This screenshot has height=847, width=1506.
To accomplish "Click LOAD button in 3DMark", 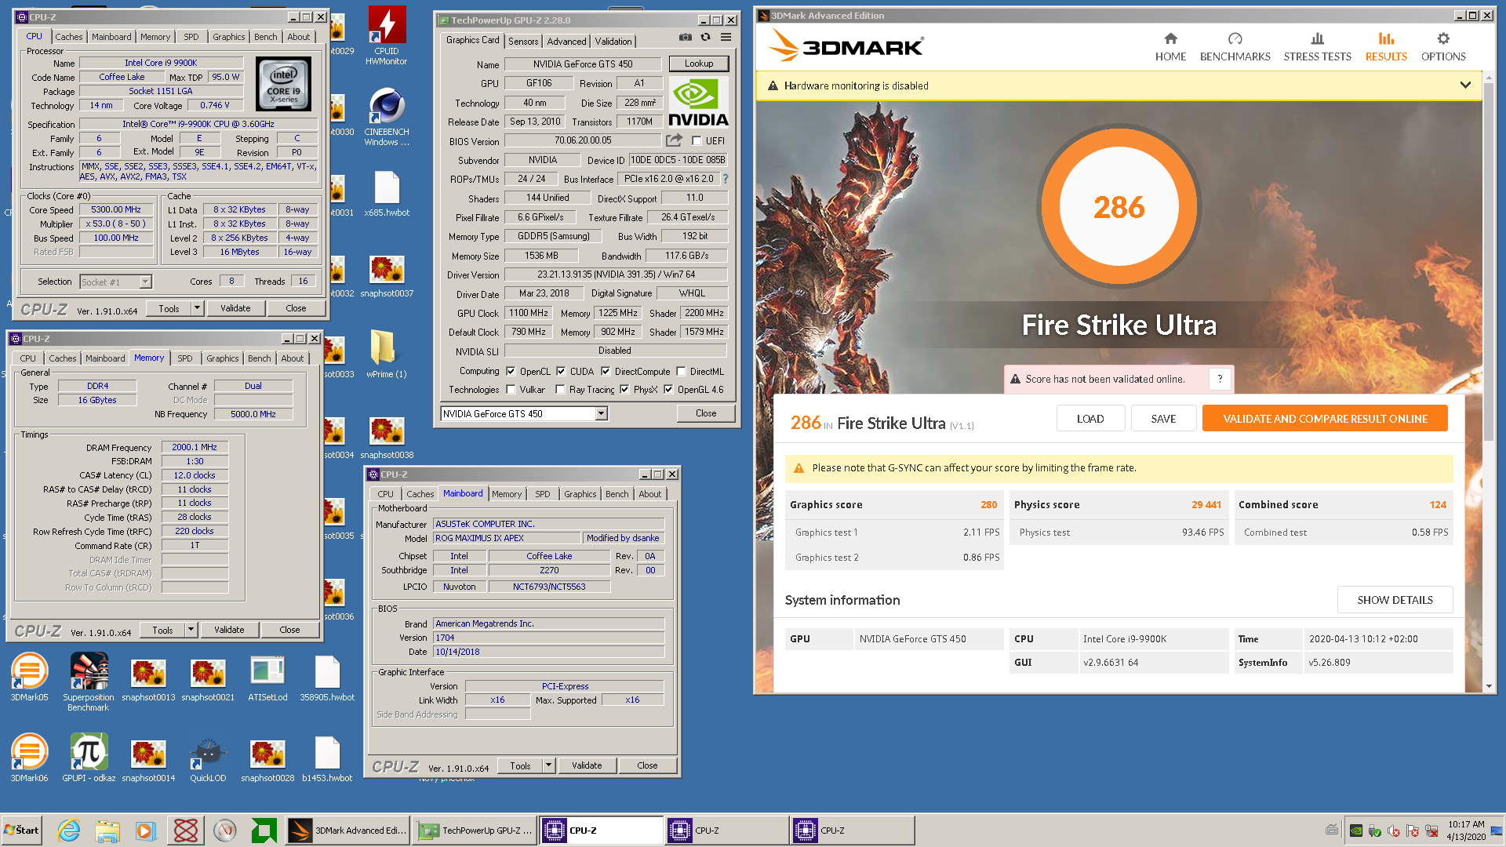I will point(1090,419).
